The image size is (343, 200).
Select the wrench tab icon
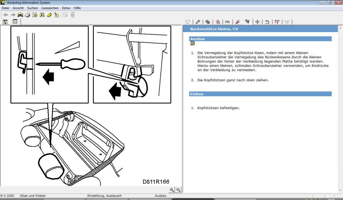[198, 22]
